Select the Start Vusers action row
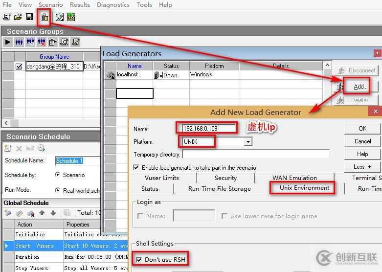This screenshot has width=382, height=272. coord(66,246)
